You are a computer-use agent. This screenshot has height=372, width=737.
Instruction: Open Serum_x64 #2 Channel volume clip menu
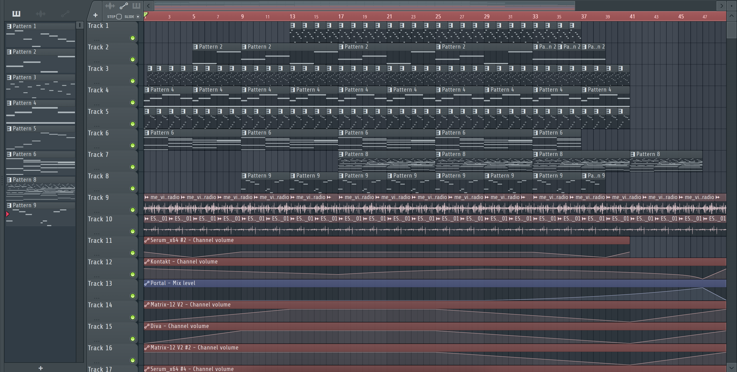pos(147,240)
